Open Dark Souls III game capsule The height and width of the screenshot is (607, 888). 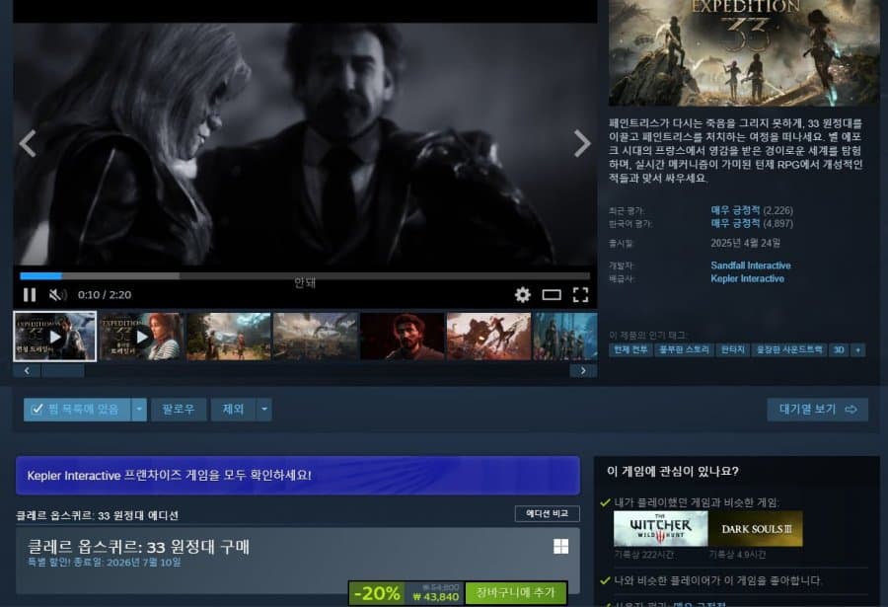click(756, 529)
